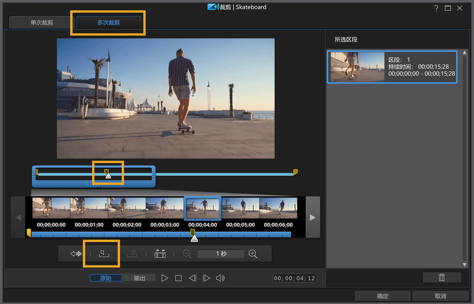Switch to the 单次裁剪 tab
Screen dimensions: 474x304
[x=42, y=22]
